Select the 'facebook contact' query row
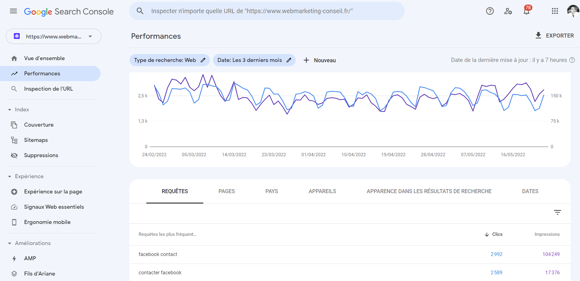This screenshot has width=580, height=281. (x=350, y=254)
